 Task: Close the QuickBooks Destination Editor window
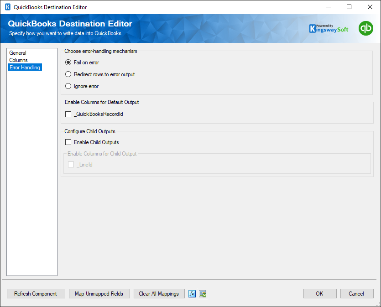tap(370, 7)
